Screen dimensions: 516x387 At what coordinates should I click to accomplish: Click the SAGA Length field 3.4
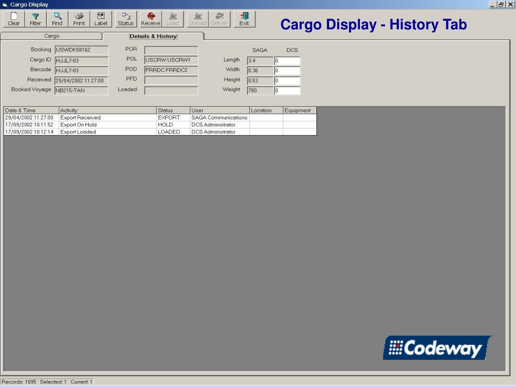click(261, 60)
